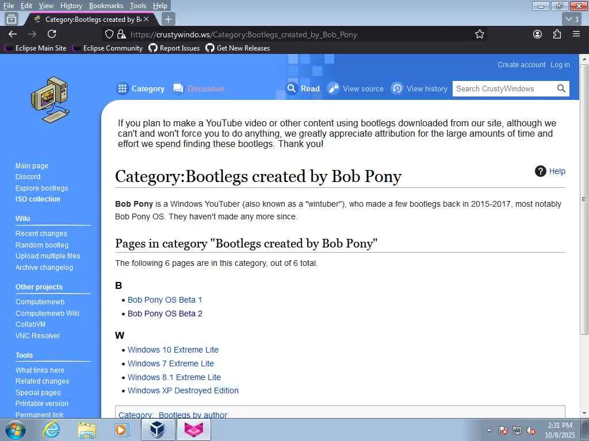Open the Help menu in menu bar
This screenshot has height=441, width=589.
(x=160, y=6)
